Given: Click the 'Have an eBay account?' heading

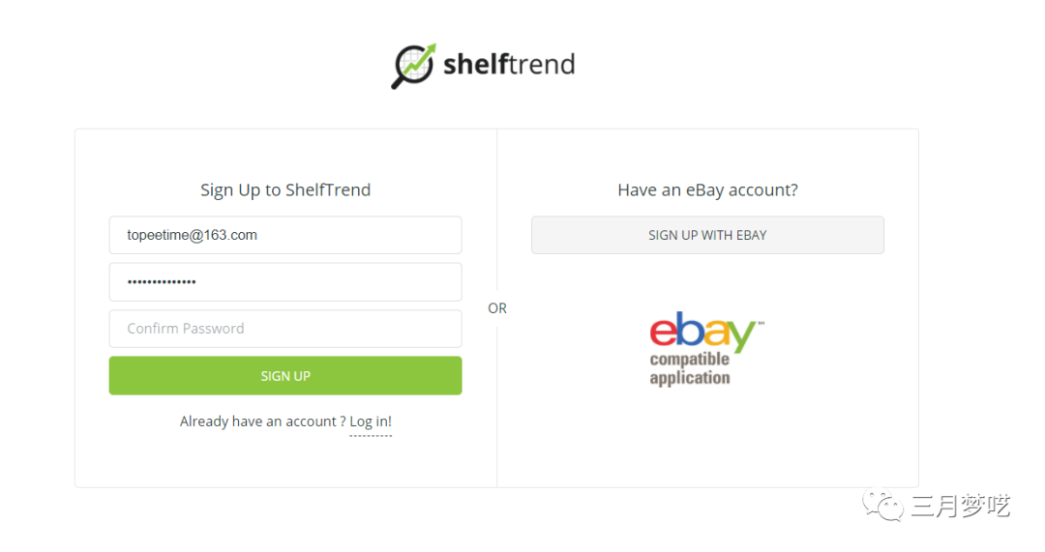Looking at the screenshot, I should [707, 190].
